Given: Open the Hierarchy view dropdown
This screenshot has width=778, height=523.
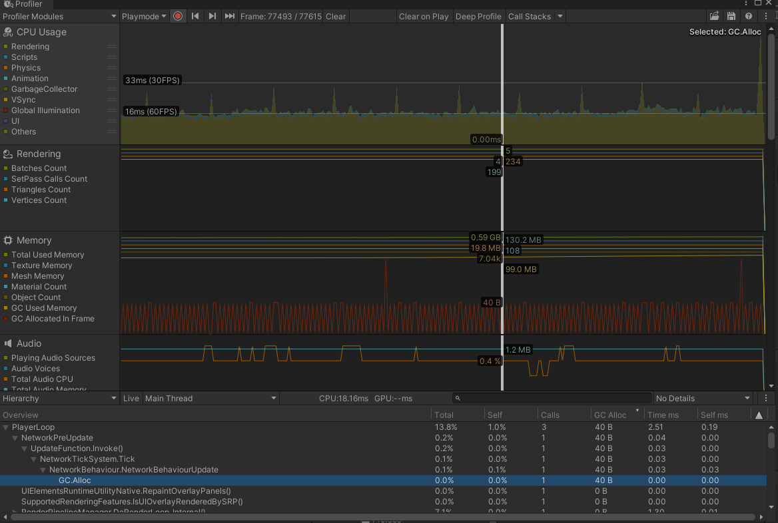Looking at the screenshot, I should (x=59, y=398).
